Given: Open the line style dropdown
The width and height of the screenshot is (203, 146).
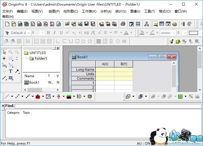Looking at the screenshot, I should [174, 33].
